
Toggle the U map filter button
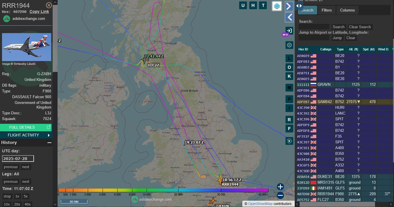[243, 5]
